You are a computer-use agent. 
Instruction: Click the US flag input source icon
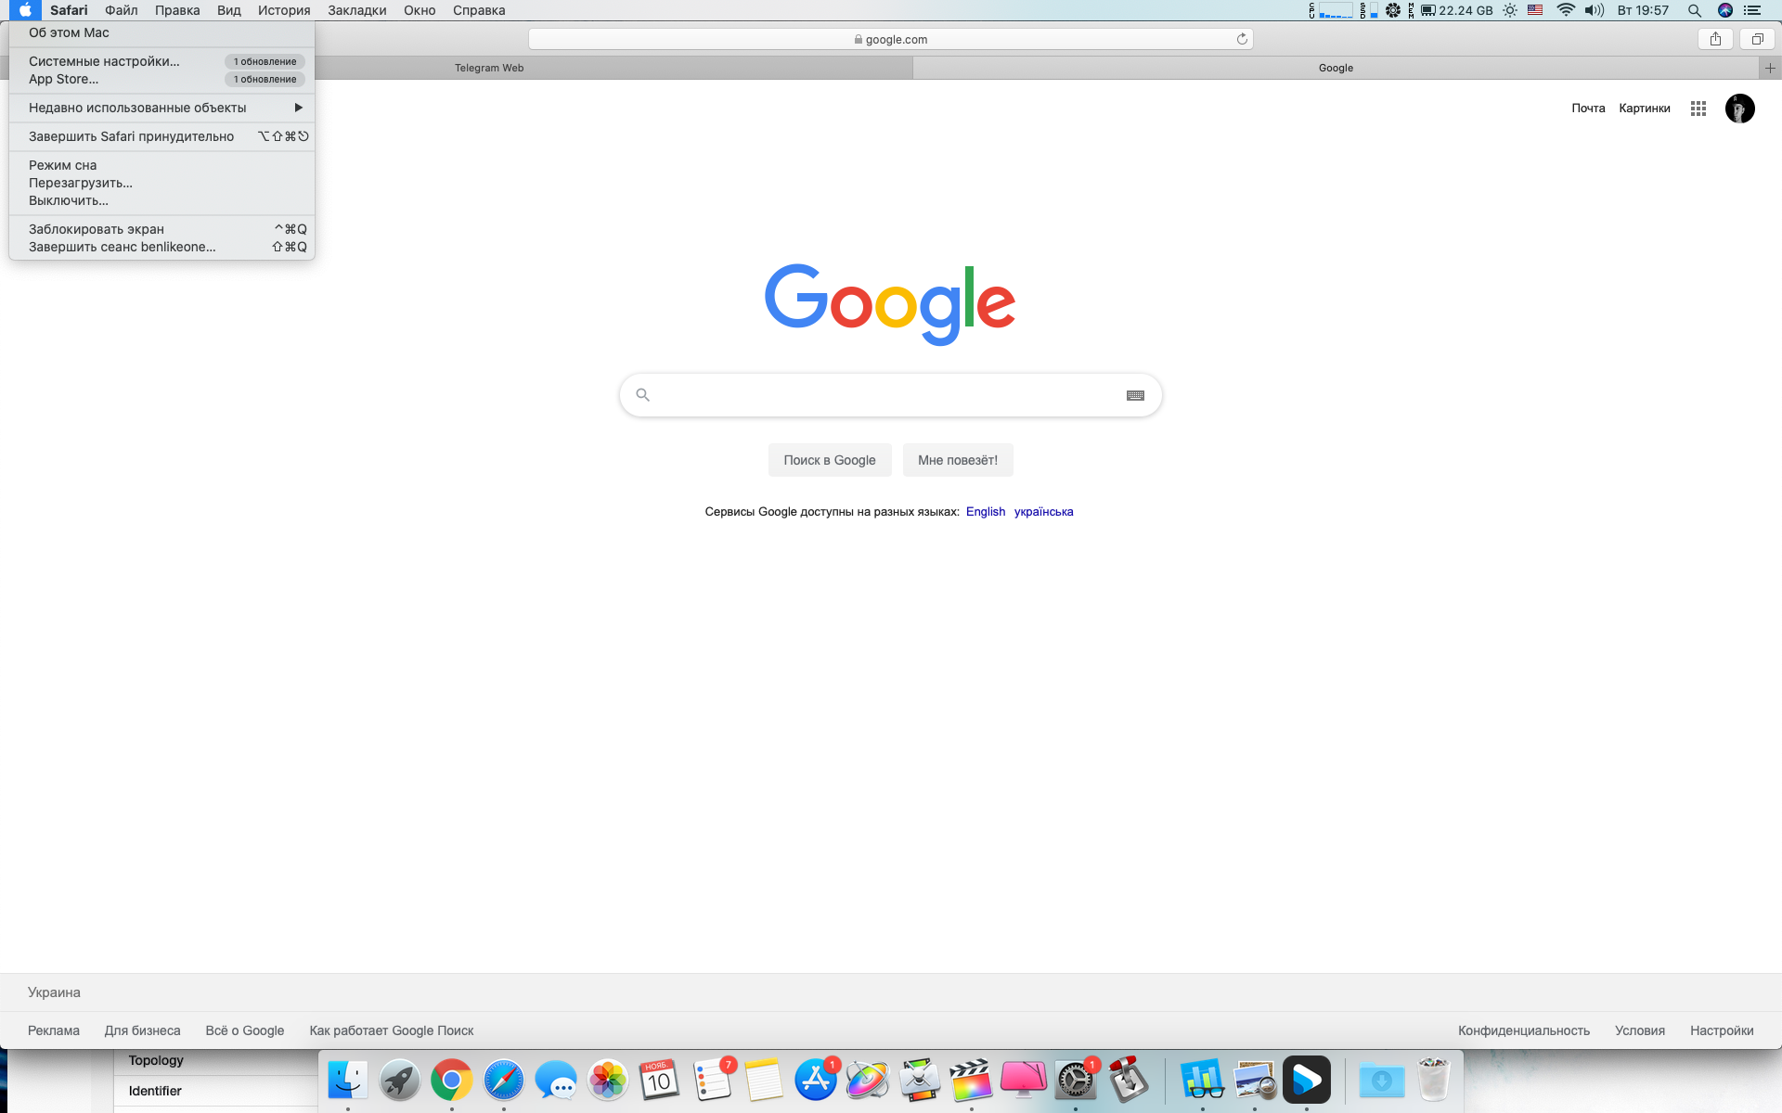point(1535,10)
